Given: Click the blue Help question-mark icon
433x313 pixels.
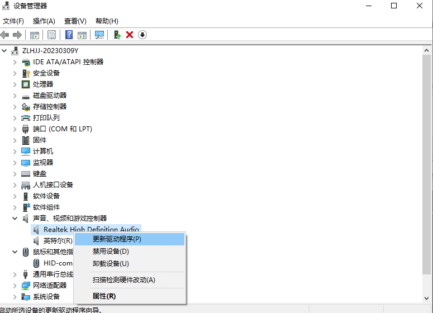Looking at the screenshot, I should tap(69, 35).
